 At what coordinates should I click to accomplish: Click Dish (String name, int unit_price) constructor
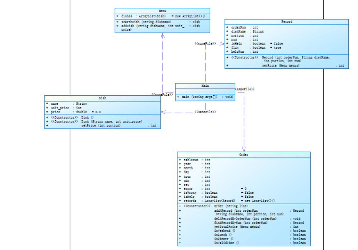94,121
